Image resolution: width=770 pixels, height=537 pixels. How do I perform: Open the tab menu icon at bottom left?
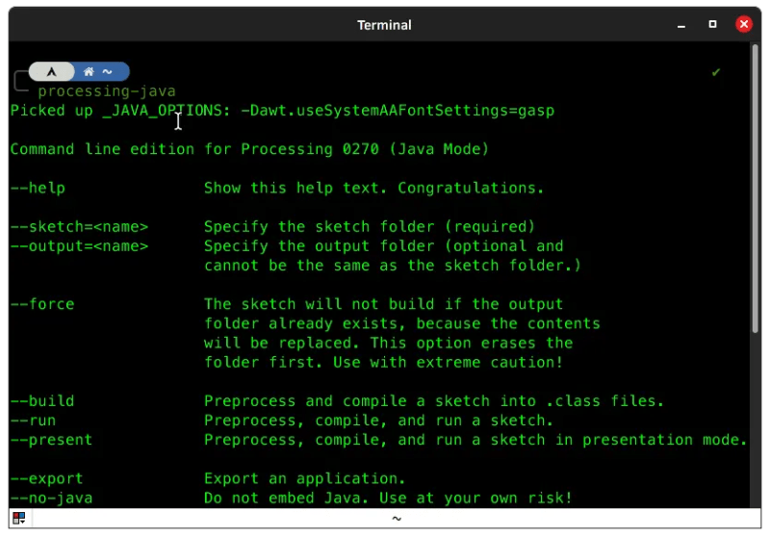tap(19, 518)
